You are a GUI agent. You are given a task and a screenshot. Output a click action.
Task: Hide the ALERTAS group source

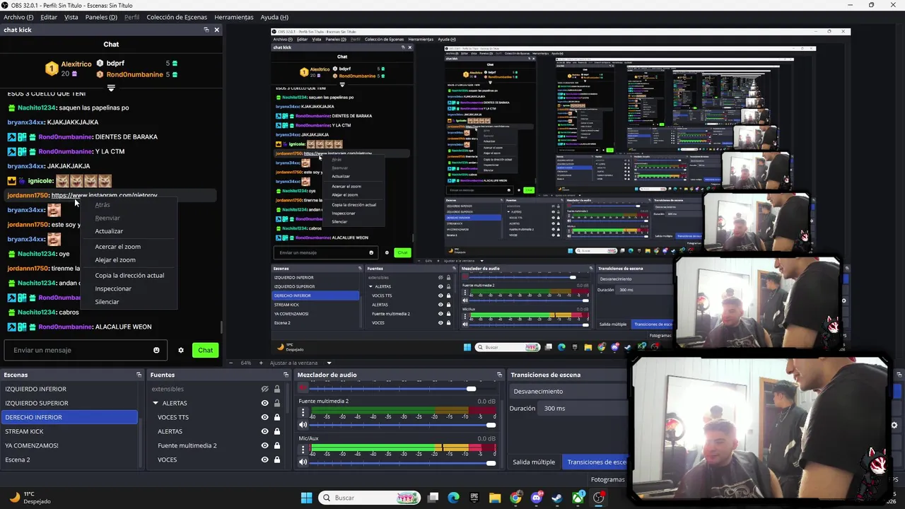click(265, 403)
